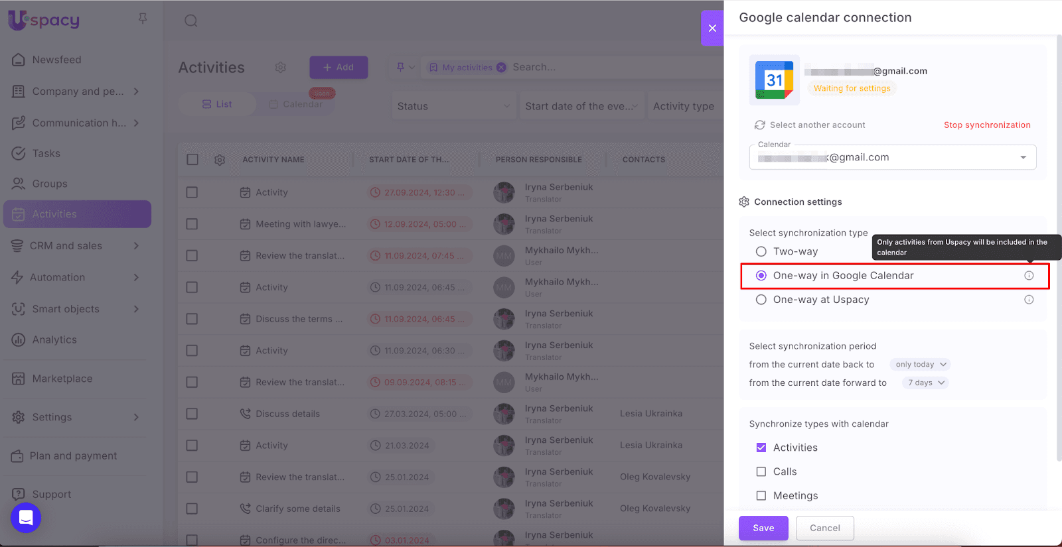The image size is (1062, 547).
Task: Enable the Calls checkbox for synchronization
Action: point(761,471)
